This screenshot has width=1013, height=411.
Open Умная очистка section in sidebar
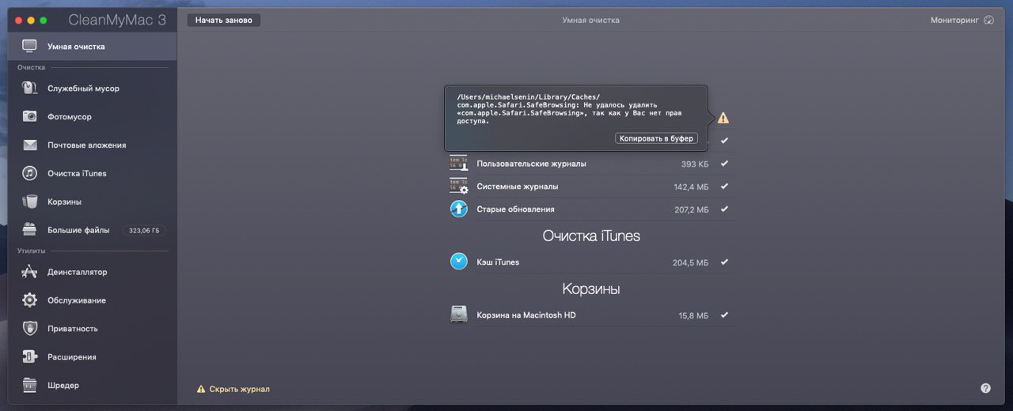[x=93, y=47]
